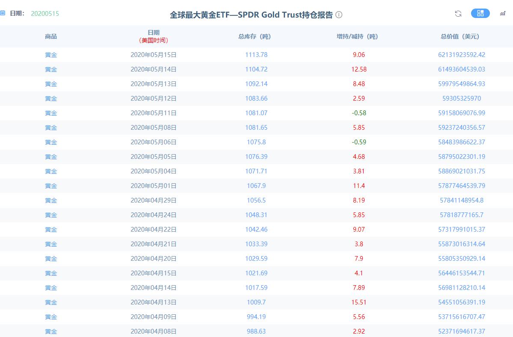Viewport: 513px width, 337px height.
Task: Select negative change value -0.58
Action: click(x=359, y=113)
